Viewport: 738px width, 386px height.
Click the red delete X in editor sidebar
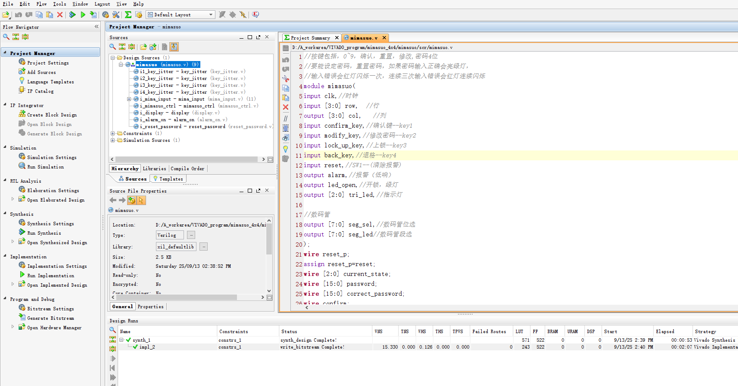tap(286, 107)
